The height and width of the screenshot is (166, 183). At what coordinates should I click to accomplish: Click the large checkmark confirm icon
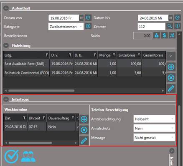point(11,156)
